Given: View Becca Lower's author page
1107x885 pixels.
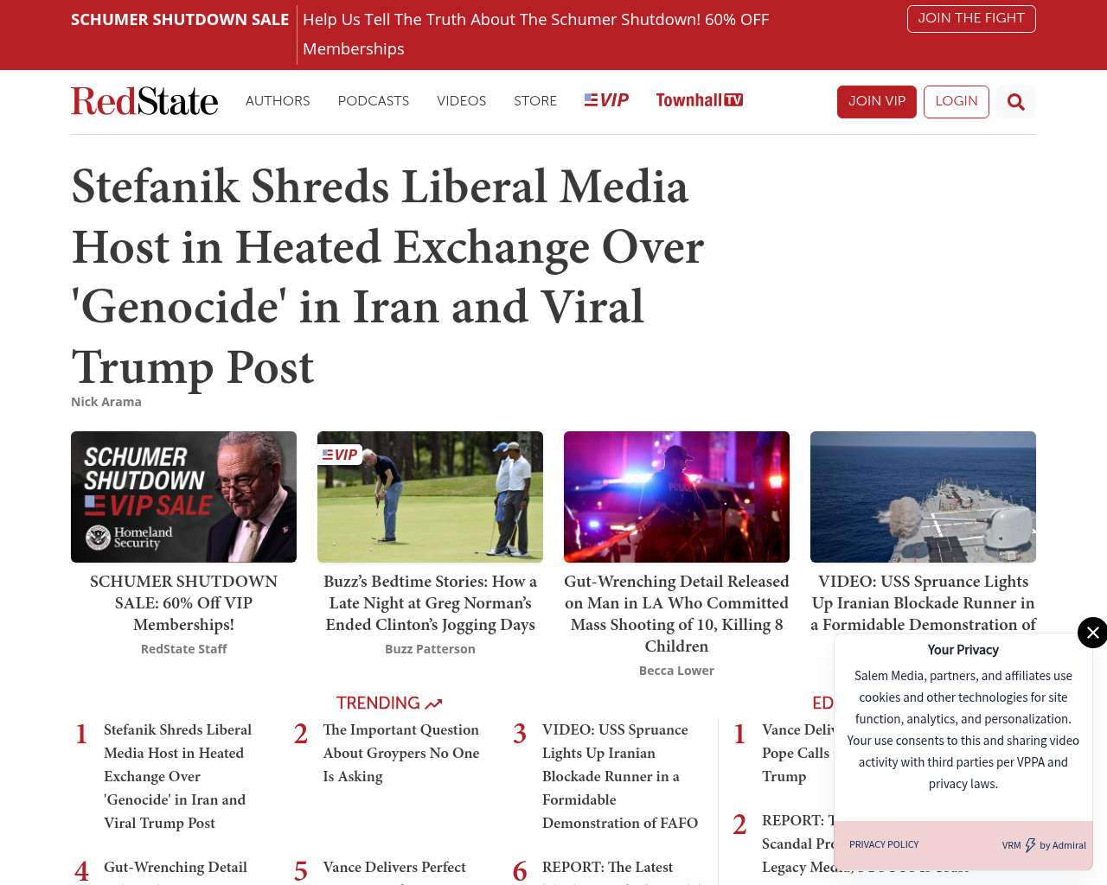Looking at the screenshot, I should [x=676, y=671].
